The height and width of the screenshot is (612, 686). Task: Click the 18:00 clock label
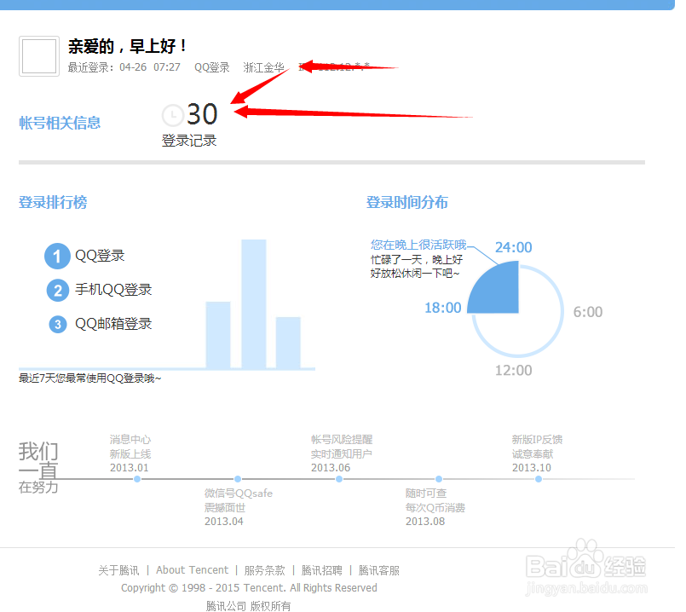443,308
